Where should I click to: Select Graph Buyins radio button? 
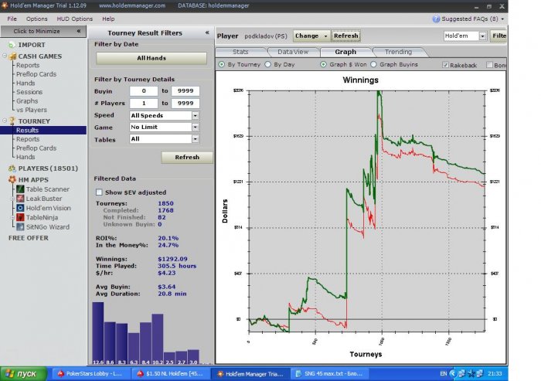coord(373,64)
